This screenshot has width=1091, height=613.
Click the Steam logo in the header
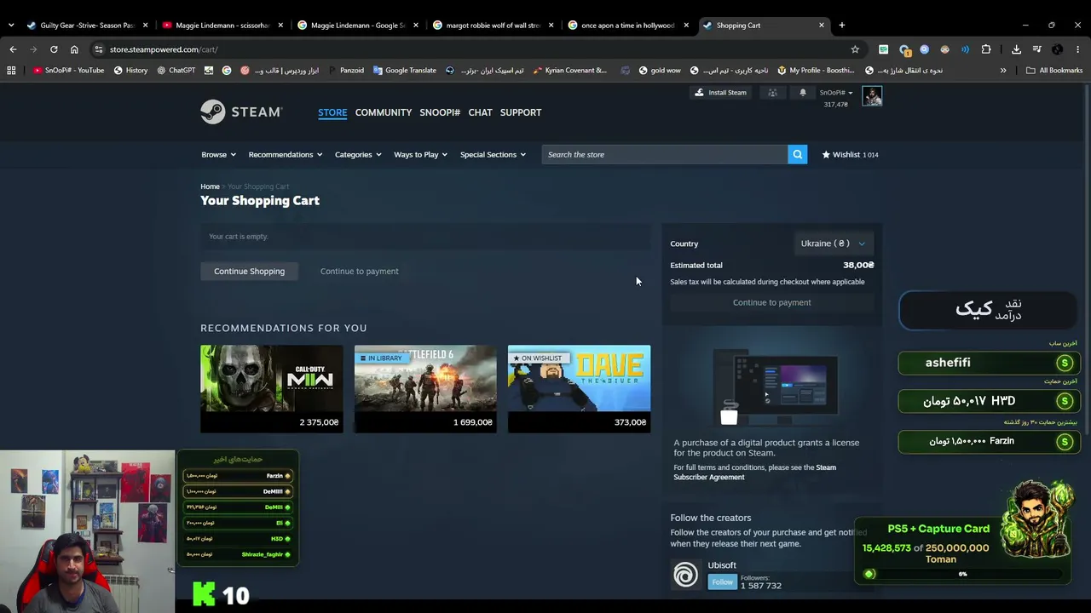tap(241, 112)
